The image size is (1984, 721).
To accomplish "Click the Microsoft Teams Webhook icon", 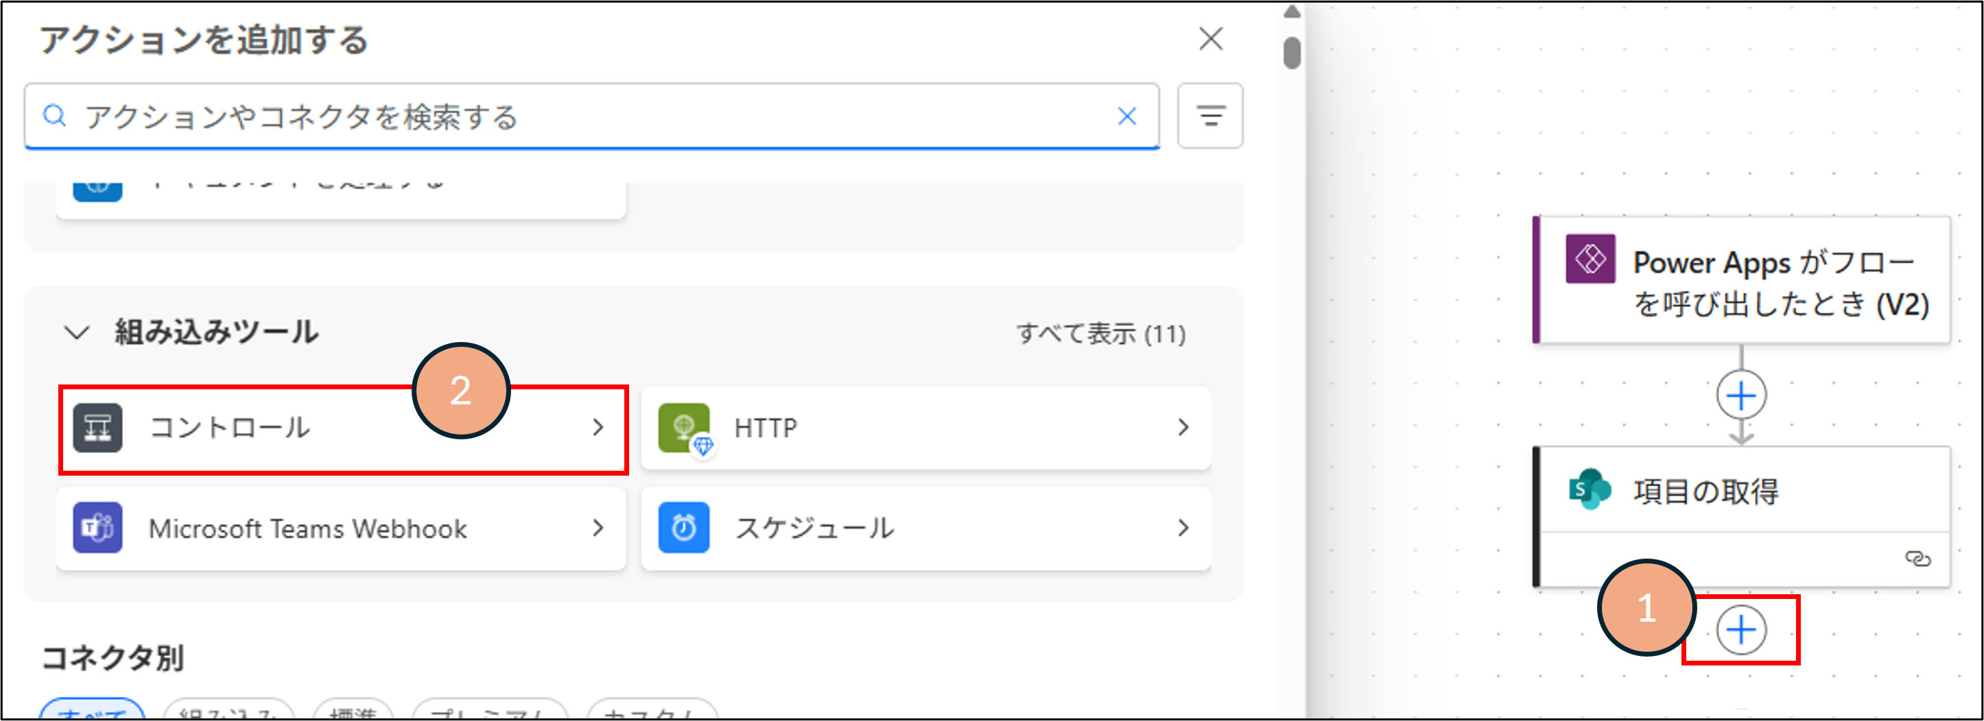I will coord(97,528).
